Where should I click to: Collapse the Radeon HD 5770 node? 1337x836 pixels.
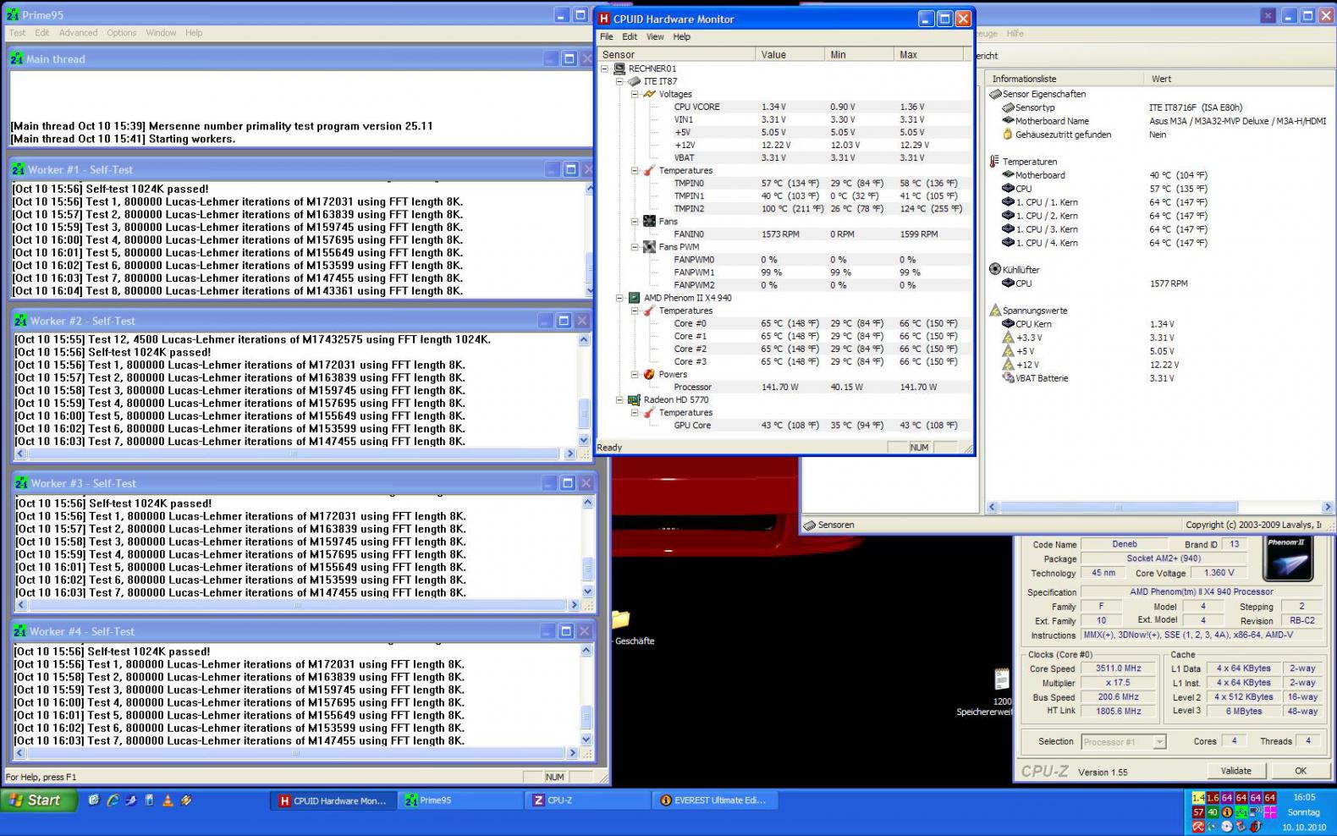point(619,399)
